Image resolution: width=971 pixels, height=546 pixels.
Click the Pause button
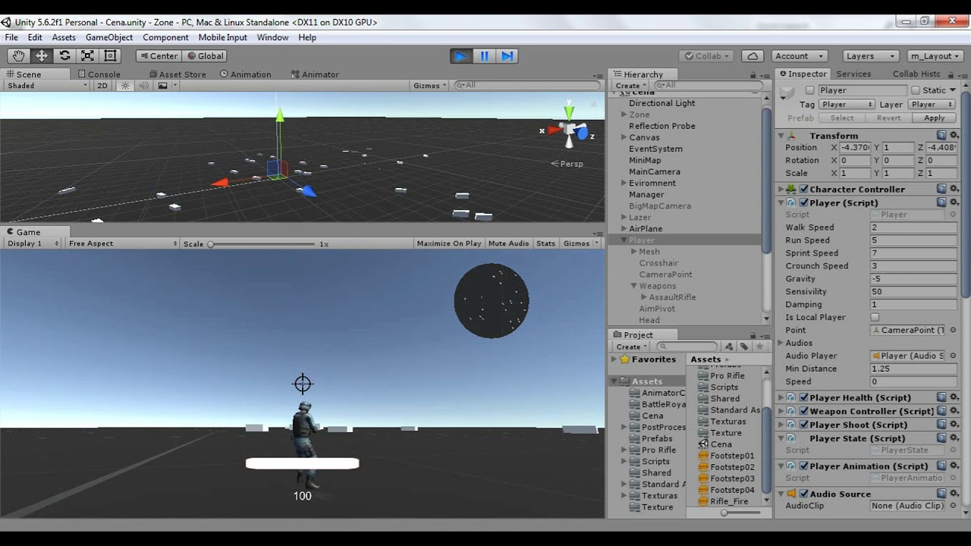click(484, 55)
